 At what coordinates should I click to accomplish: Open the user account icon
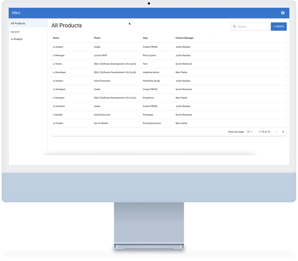pos(282,13)
